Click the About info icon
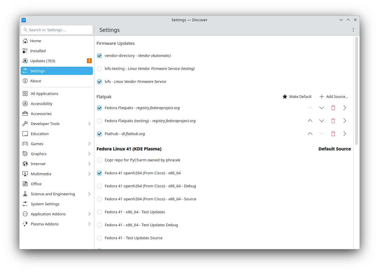 (x=25, y=81)
